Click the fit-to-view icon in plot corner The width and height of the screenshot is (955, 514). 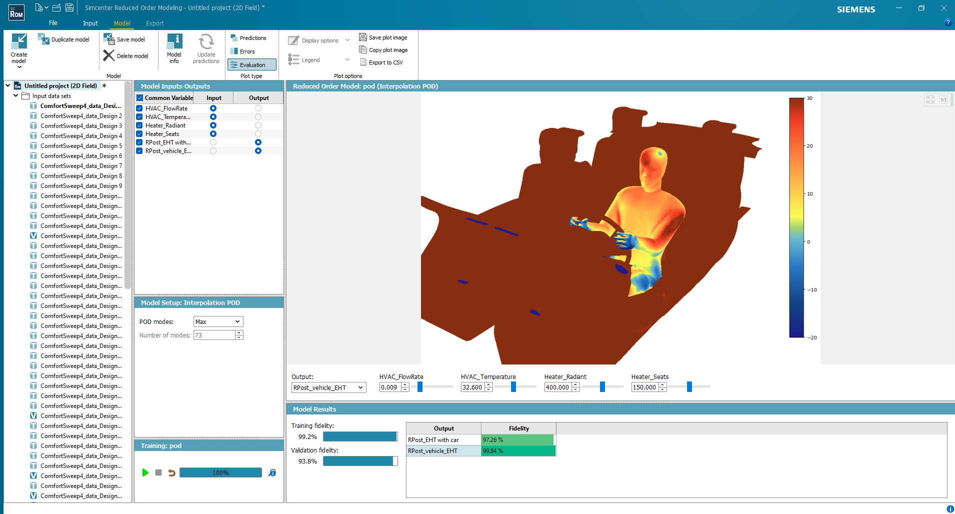930,99
